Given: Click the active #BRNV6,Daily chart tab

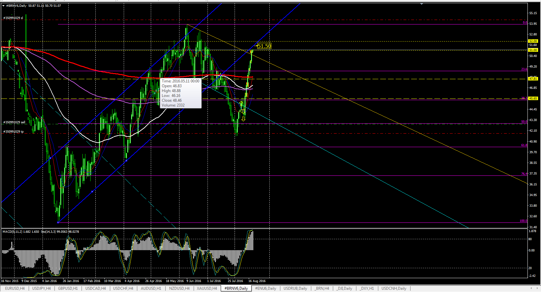Looking at the screenshot, I should pos(236,288).
